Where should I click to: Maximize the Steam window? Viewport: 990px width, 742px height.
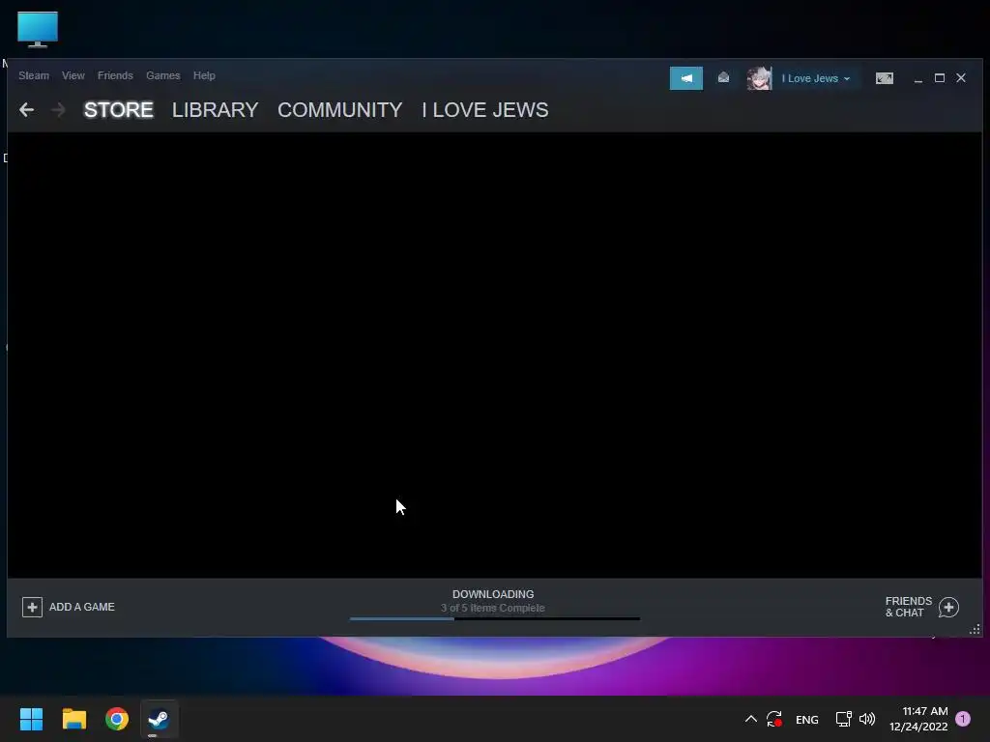pyautogui.click(x=940, y=77)
